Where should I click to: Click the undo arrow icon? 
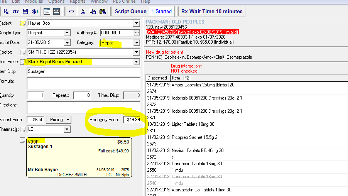(71, 12)
